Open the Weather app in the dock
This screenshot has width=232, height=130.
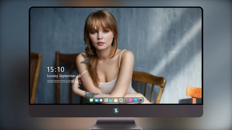96,100
